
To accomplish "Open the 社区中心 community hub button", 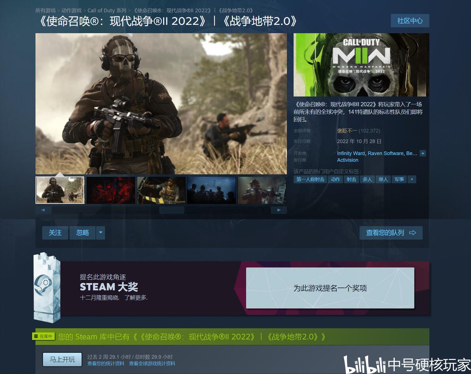I will [x=410, y=21].
